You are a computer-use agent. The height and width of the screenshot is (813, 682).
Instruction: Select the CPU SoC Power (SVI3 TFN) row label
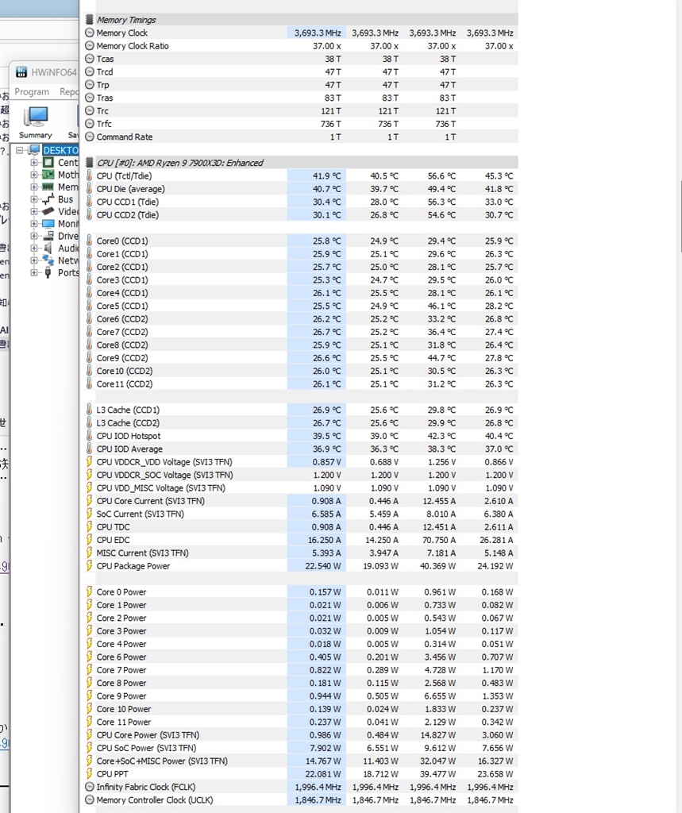[x=146, y=748]
